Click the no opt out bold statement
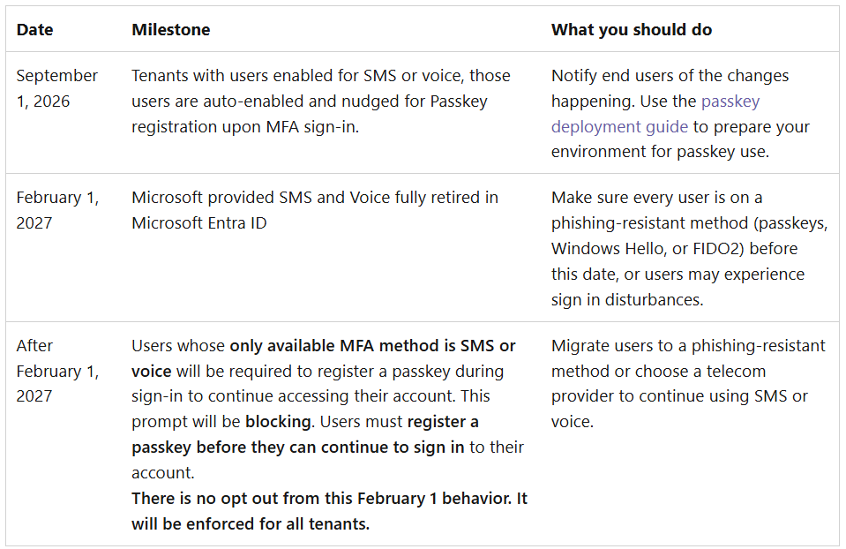Viewport: 846px width, 549px height. 329,499
